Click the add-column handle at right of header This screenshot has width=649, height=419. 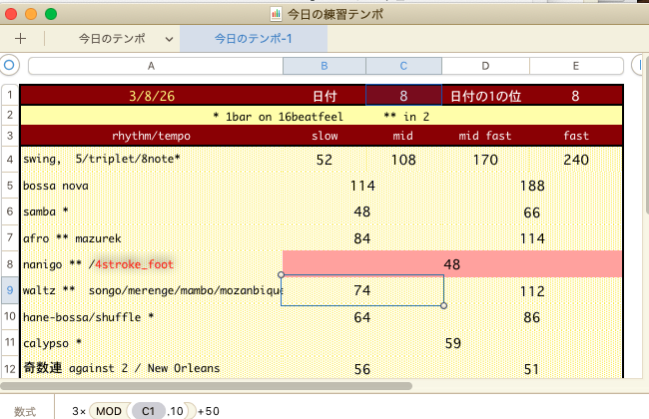tap(641, 66)
